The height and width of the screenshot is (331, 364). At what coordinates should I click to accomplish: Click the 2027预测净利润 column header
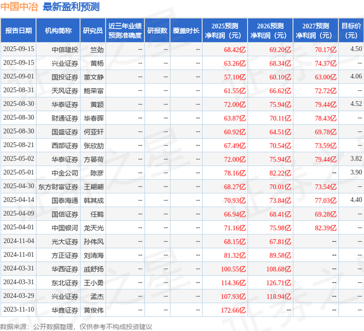pos(316,31)
